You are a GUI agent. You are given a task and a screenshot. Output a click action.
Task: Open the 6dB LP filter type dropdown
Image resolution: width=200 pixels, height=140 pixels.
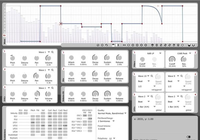click(x=160, y=53)
